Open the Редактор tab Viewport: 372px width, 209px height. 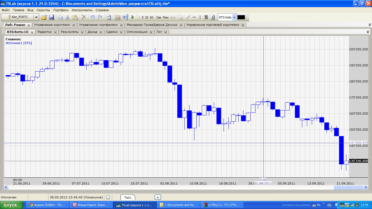45,32
